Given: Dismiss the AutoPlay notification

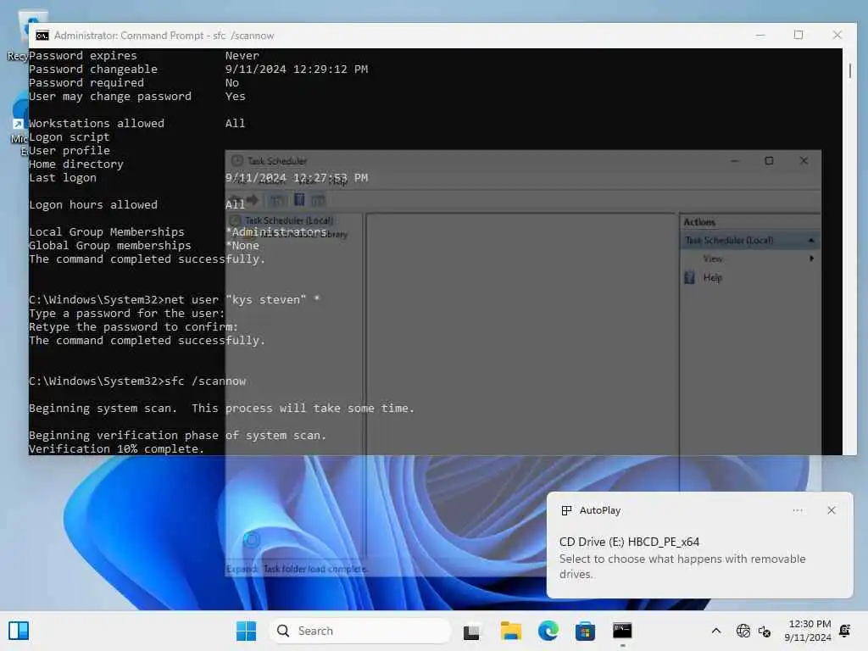Looking at the screenshot, I should 831,510.
